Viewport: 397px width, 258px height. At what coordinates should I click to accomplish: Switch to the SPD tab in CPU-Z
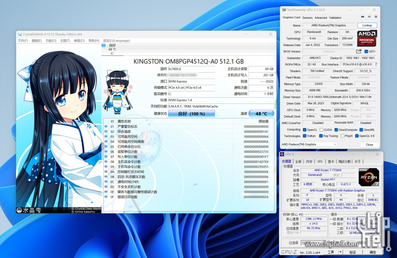[320, 161]
